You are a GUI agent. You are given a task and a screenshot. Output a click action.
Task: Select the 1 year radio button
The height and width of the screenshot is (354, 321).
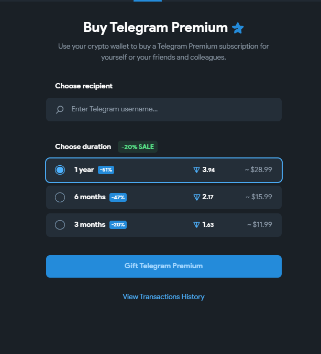tap(60, 170)
